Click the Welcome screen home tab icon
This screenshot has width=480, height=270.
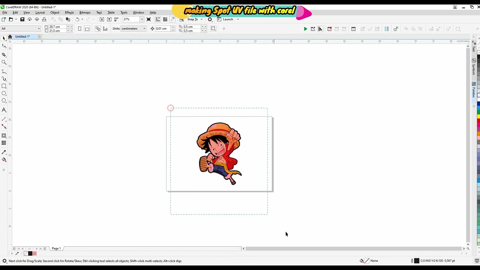(10, 36)
